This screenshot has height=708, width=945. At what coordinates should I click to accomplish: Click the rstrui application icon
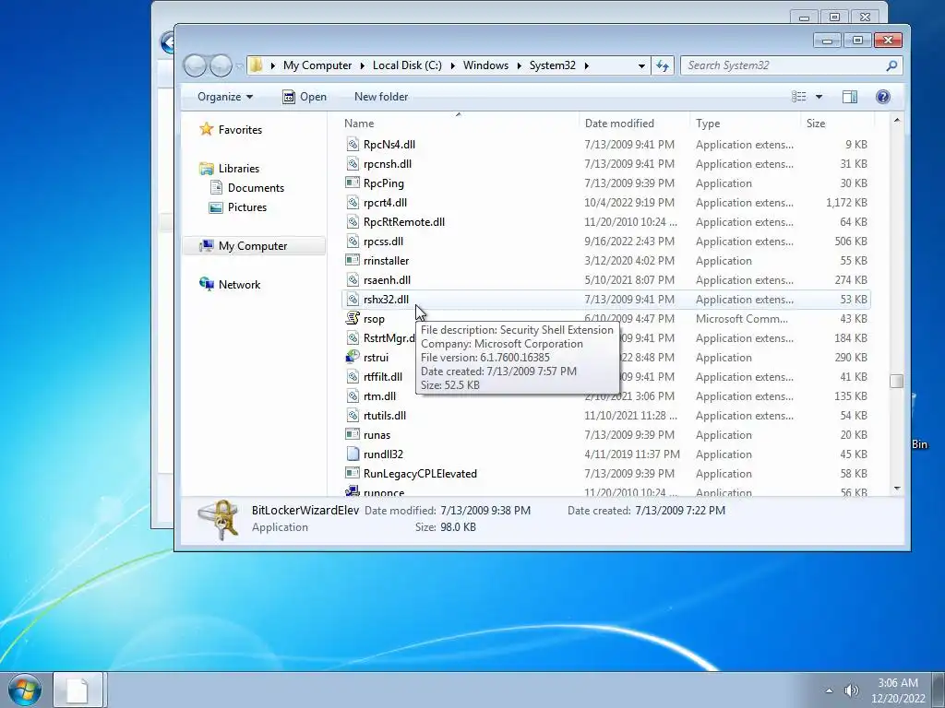tap(353, 357)
